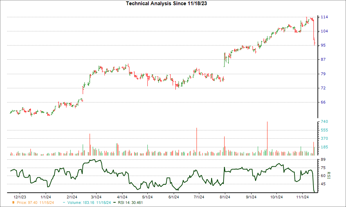Click the dark green RSI legend line marker
This screenshot has height=207, width=346.
point(114,203)
